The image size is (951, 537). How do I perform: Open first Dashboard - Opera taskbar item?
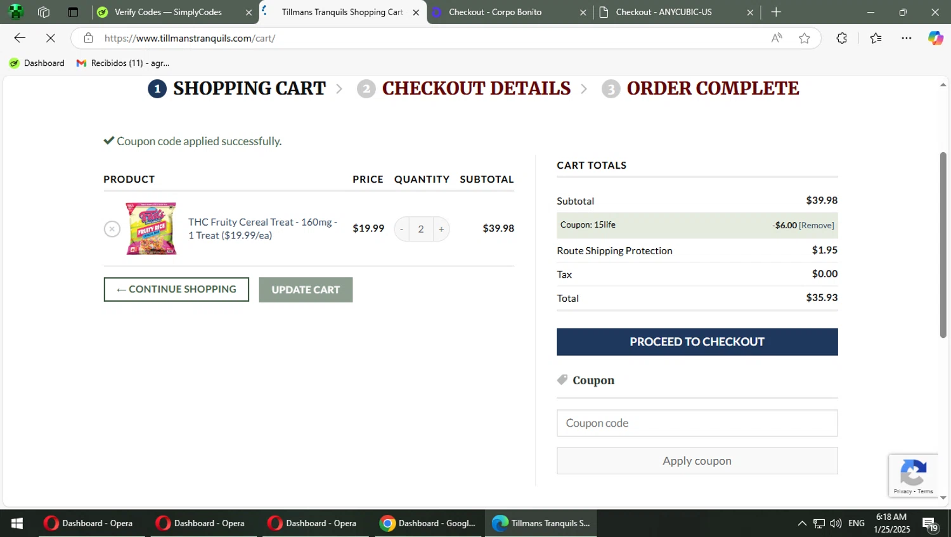click(x=89, y=523)
